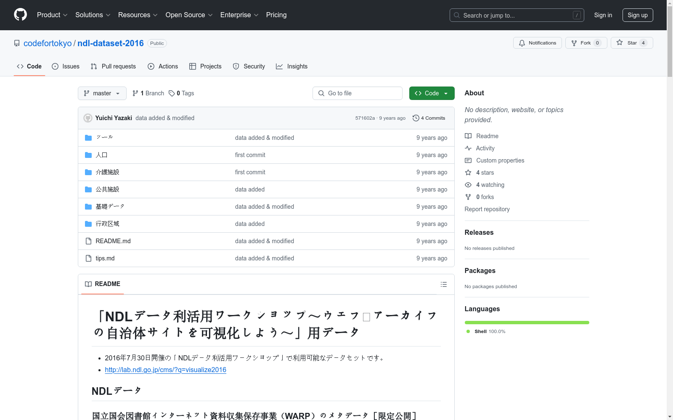Open the visualize2016 lab.ndl.go.jp link
Screen dimensions: 673x420
166,370
